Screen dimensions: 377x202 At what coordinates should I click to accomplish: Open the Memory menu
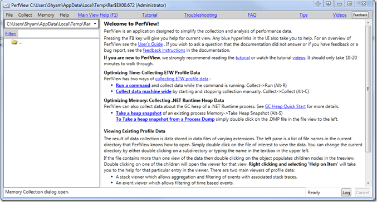pos(46,15)
